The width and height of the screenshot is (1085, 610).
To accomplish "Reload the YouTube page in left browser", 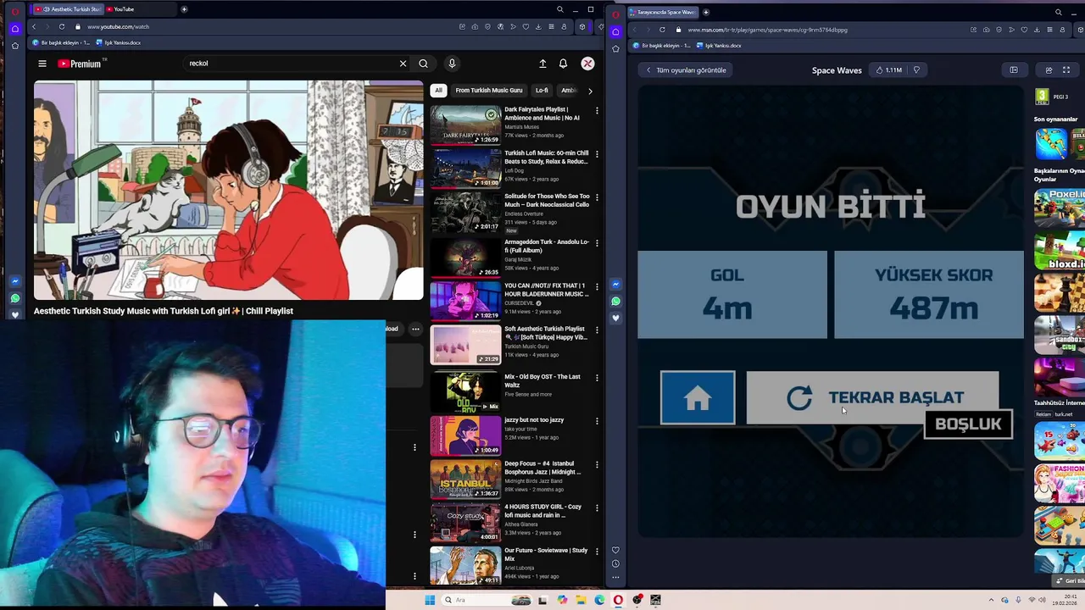I will [x=61, y=27].
